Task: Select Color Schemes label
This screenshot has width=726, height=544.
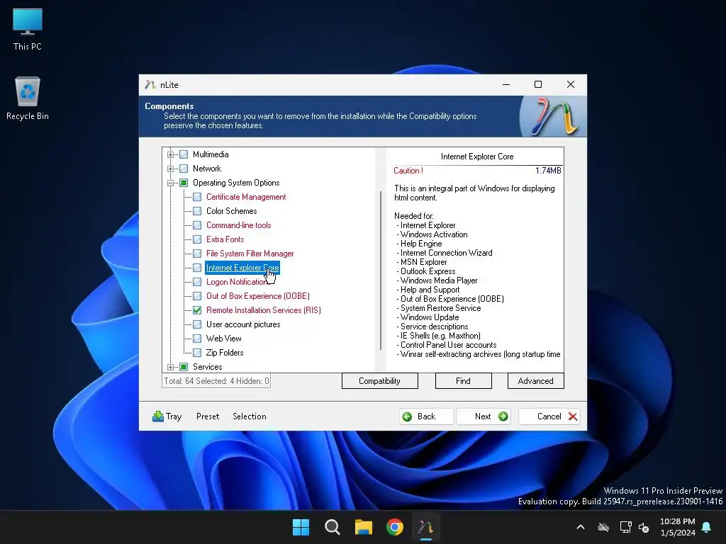Action: click(x=232, y=211)
